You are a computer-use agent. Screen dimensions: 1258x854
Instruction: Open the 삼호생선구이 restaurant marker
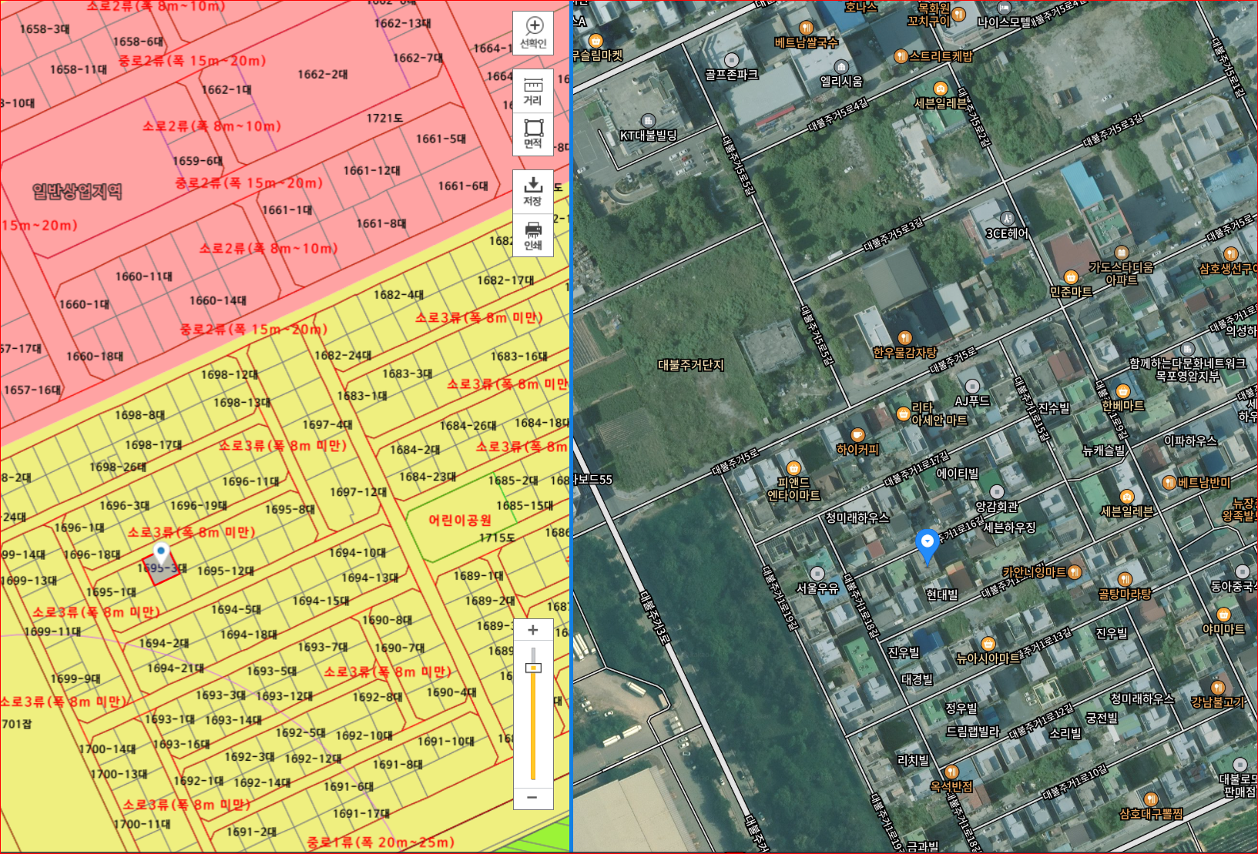[1229, 261]
